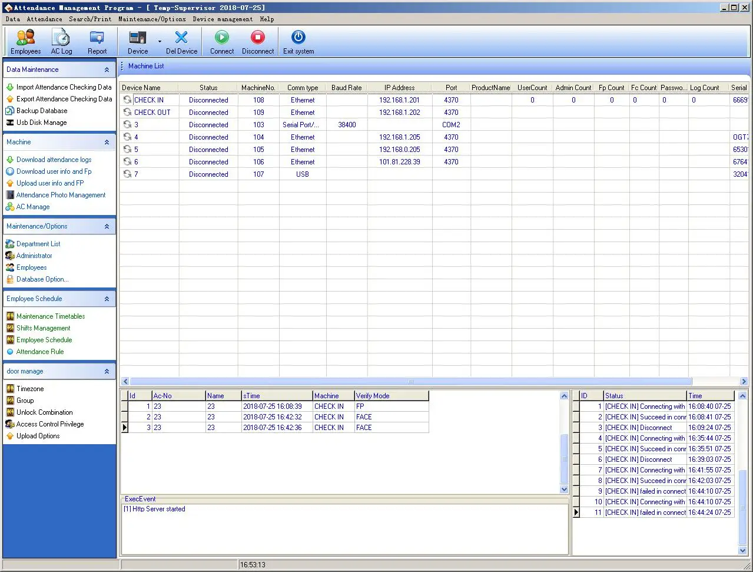Open the dropdown arrow beside Device
Screen dimensions: 753x572
click(160, 42)
